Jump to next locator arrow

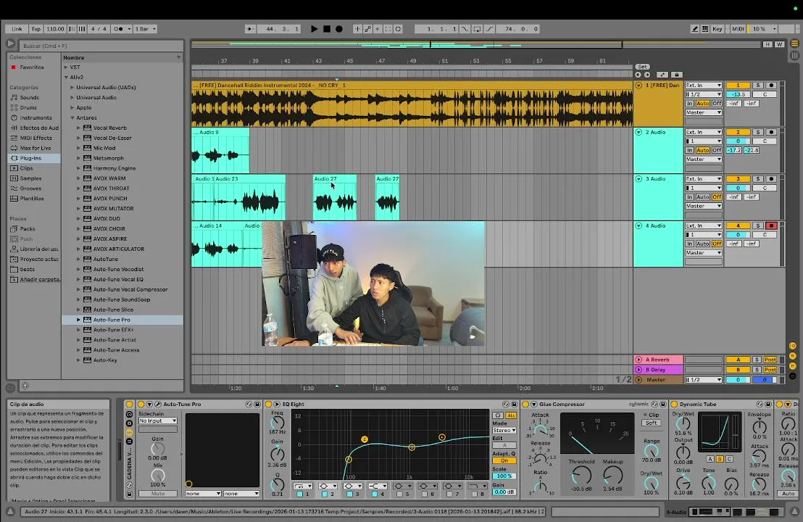647,75
